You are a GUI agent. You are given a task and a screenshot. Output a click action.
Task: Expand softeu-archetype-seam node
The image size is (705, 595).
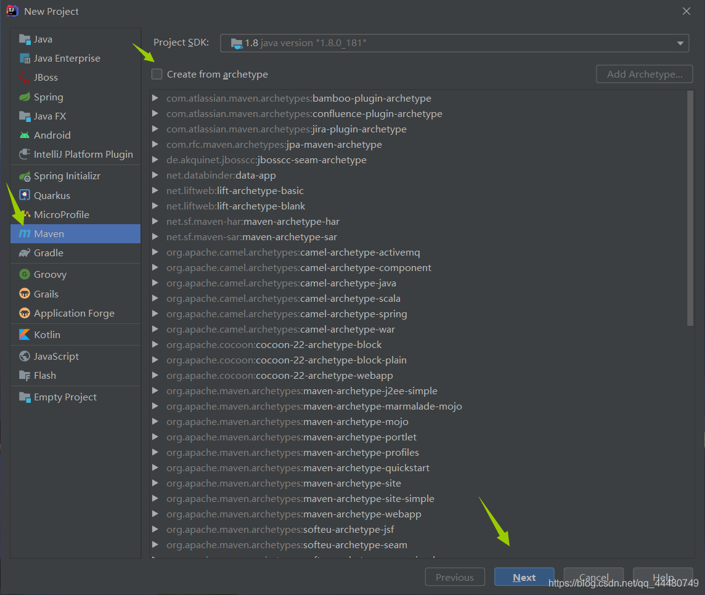point(155,544)
